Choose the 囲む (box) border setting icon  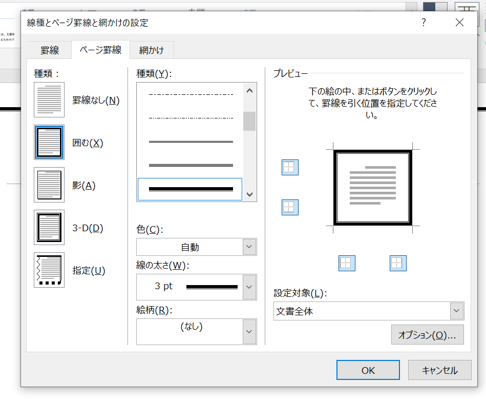(x=49, y=143)
